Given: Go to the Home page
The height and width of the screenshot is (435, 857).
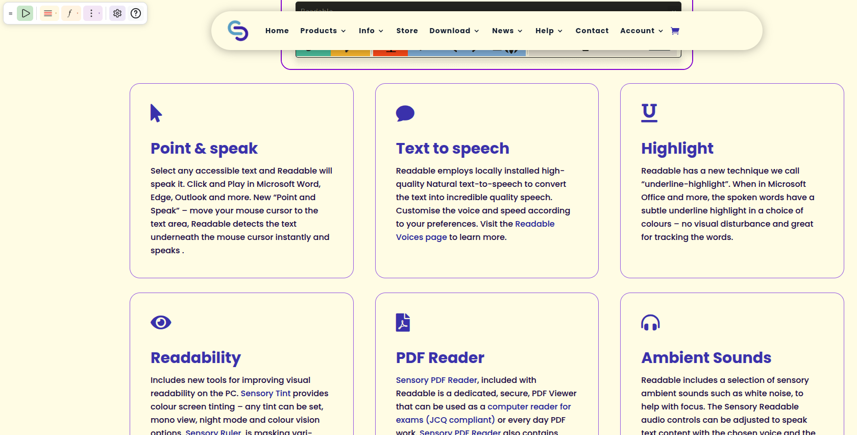Looking at the screenshot, I should (277, 31).
